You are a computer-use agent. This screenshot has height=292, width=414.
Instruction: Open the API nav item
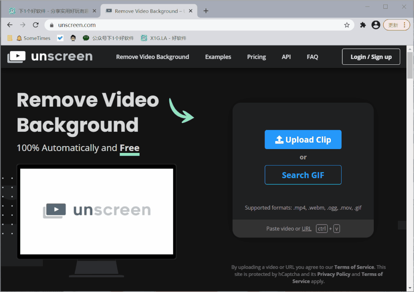click(x=286, y=57)
